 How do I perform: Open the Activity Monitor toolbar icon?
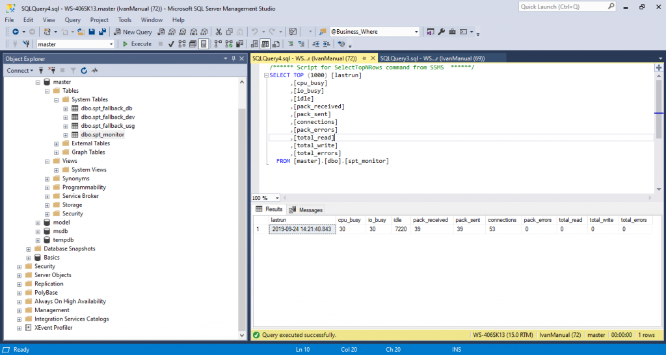tap(293, 32)
